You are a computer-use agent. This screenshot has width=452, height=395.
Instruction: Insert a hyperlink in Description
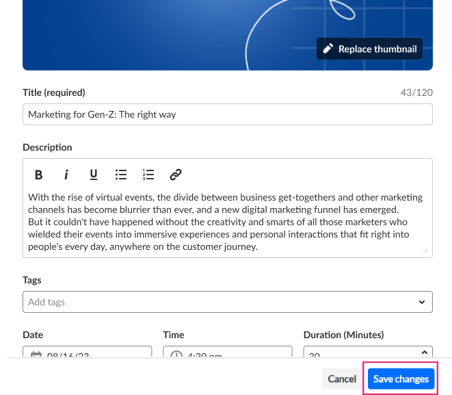pyautogui.click(x=176, y=175)
